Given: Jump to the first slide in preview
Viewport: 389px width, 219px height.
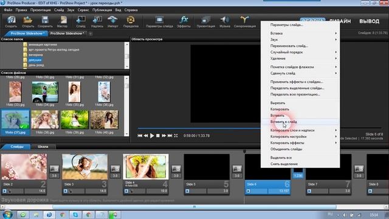Looking at the screenshot, I should coord(140,136).
